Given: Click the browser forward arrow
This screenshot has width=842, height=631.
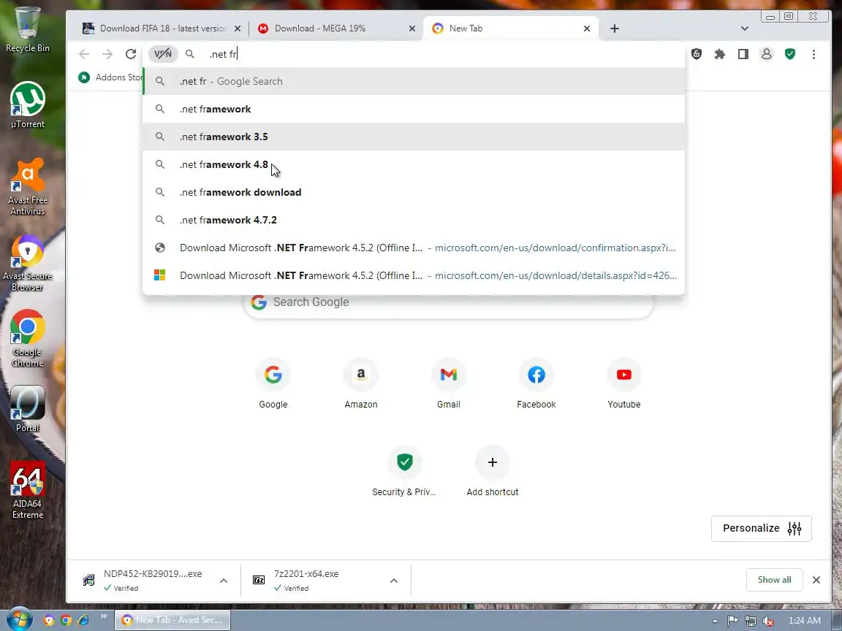Looking at the screenshot, I should tap(107, 53).
